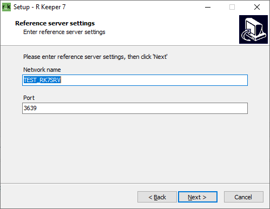Click the greyed-out maximize window button

pyautogui.click(x=232, y=7)
